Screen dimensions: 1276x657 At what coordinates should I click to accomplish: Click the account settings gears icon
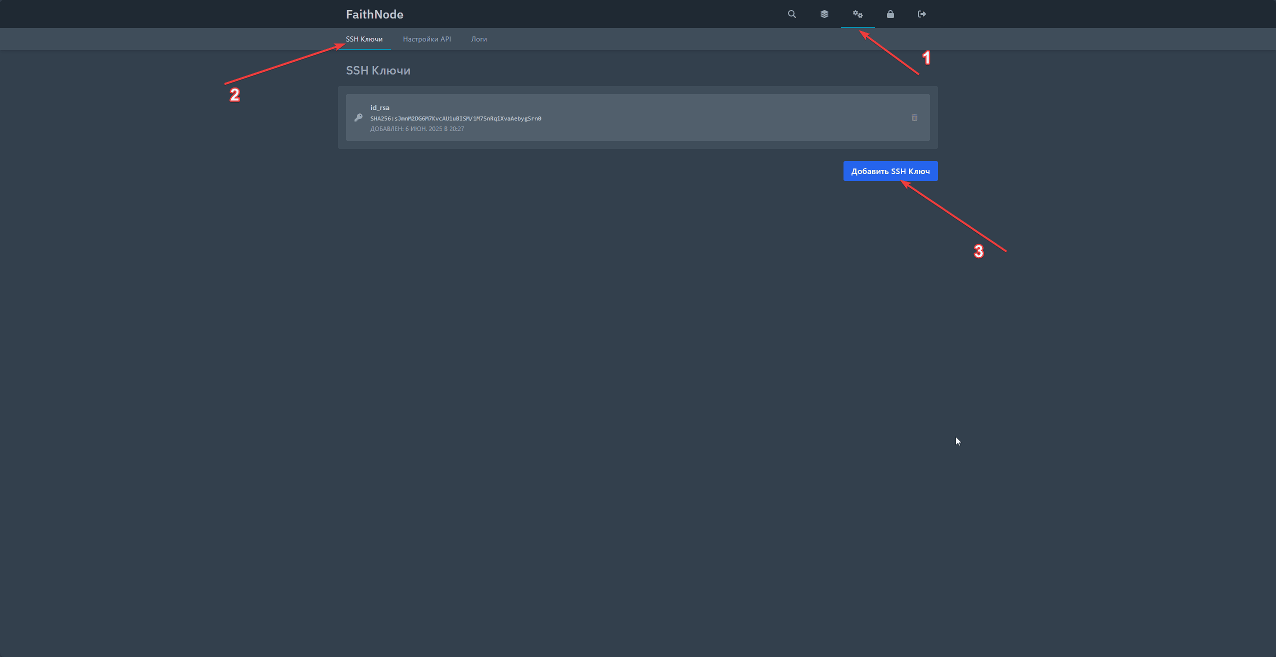[x=857, y=14]
